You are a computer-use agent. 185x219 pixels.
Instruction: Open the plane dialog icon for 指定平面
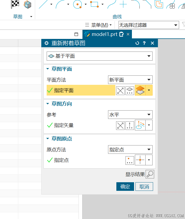(130, 91)
